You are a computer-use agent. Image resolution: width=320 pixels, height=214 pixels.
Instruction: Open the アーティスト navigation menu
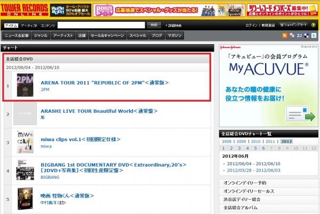click(63, 36)
